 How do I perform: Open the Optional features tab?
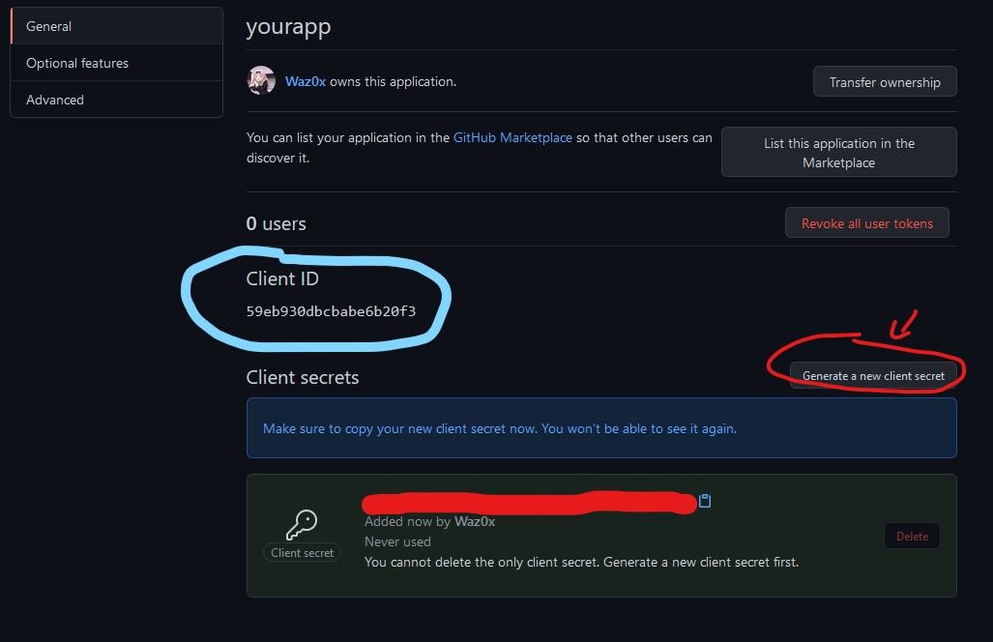117,63
